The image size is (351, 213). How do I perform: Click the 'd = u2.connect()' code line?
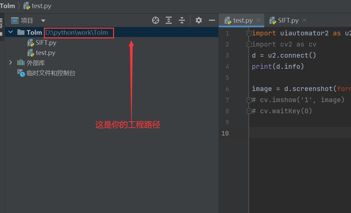(284, 55)
